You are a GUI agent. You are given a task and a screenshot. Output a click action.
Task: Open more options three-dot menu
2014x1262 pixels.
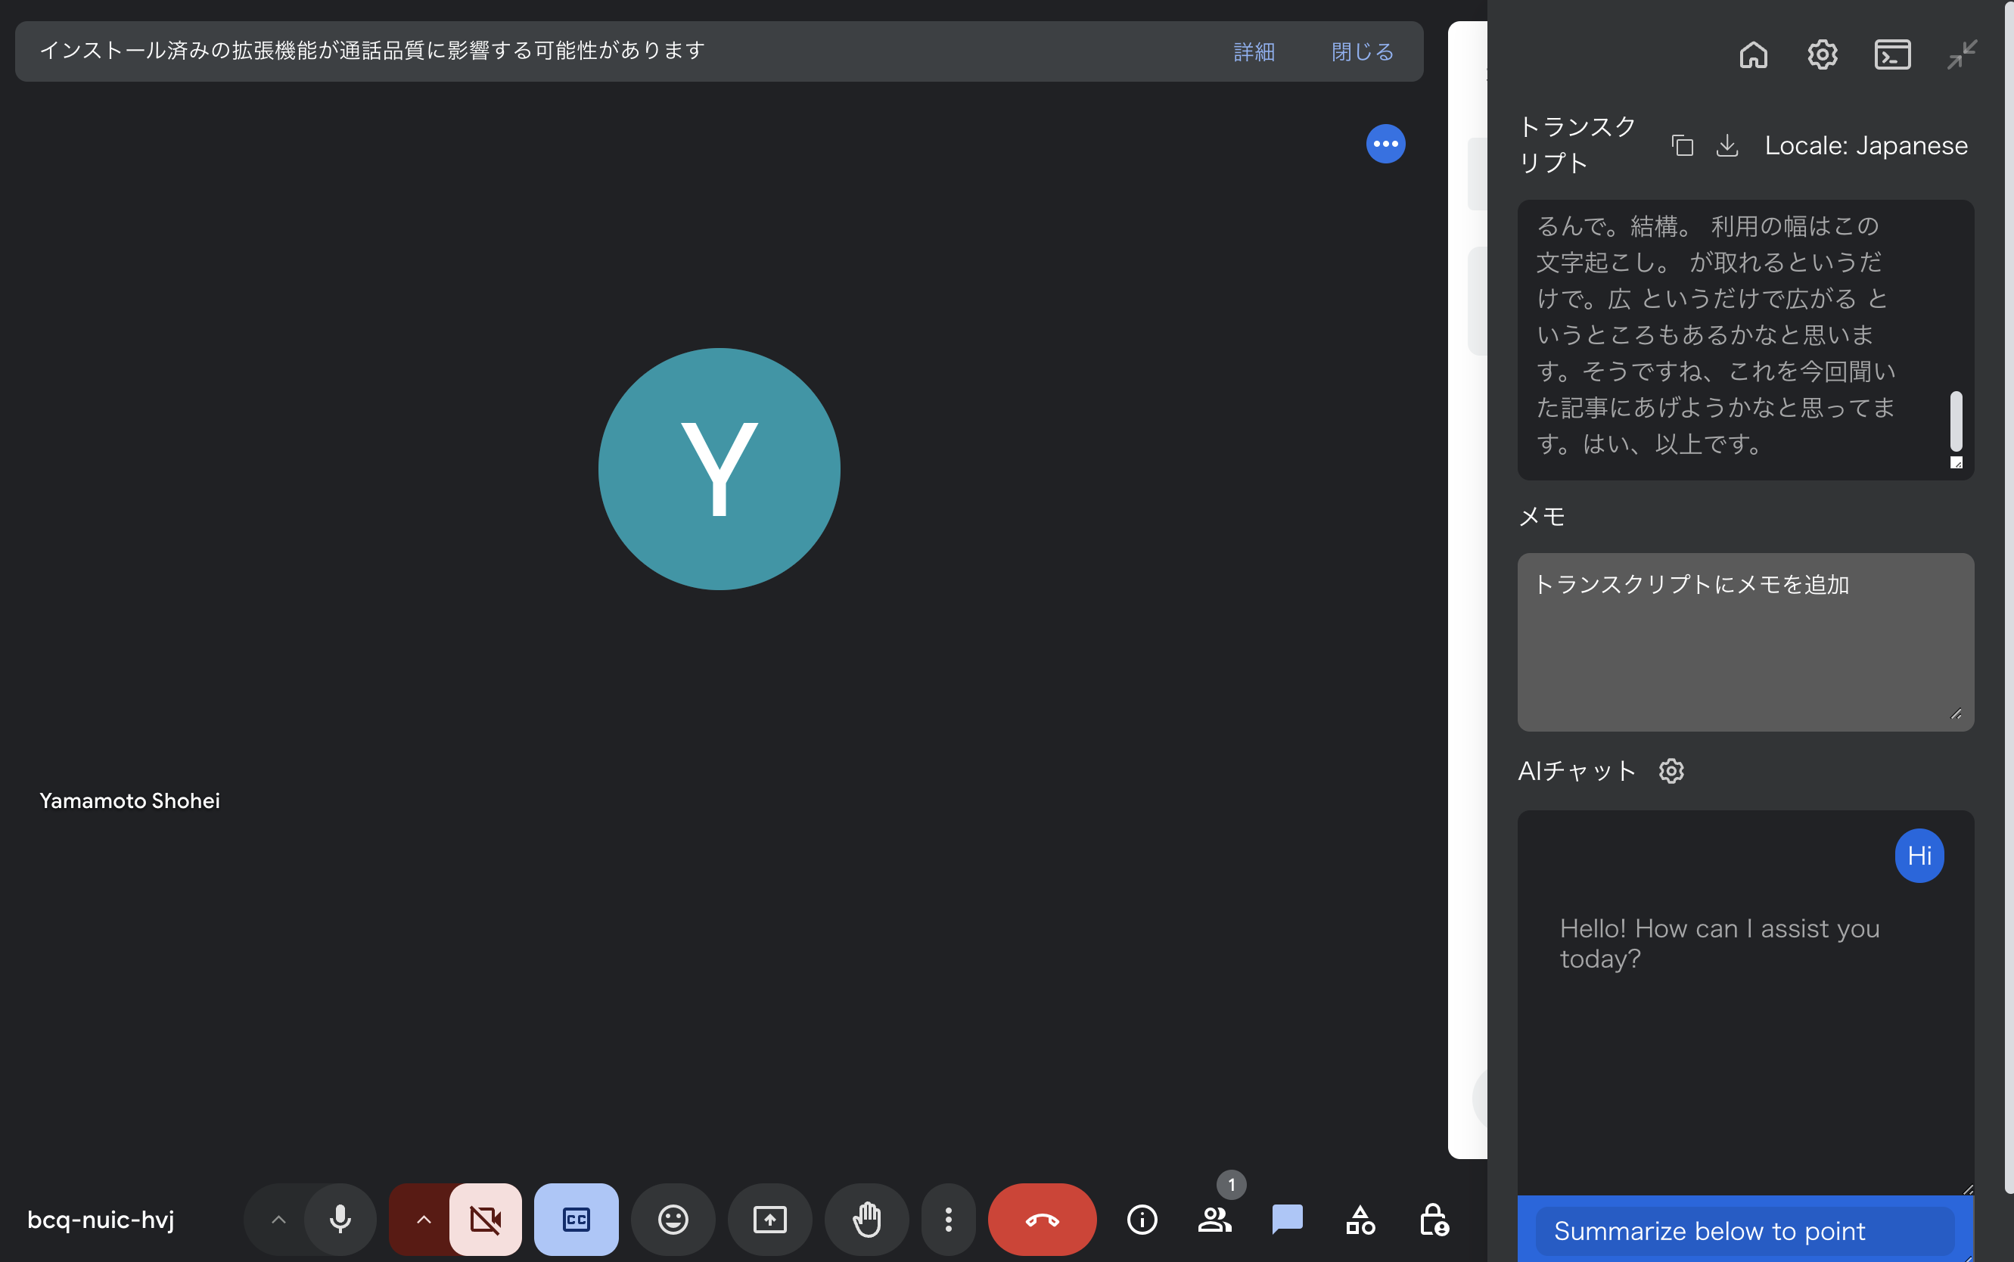pyautogui.click(x=948, y=1220)
